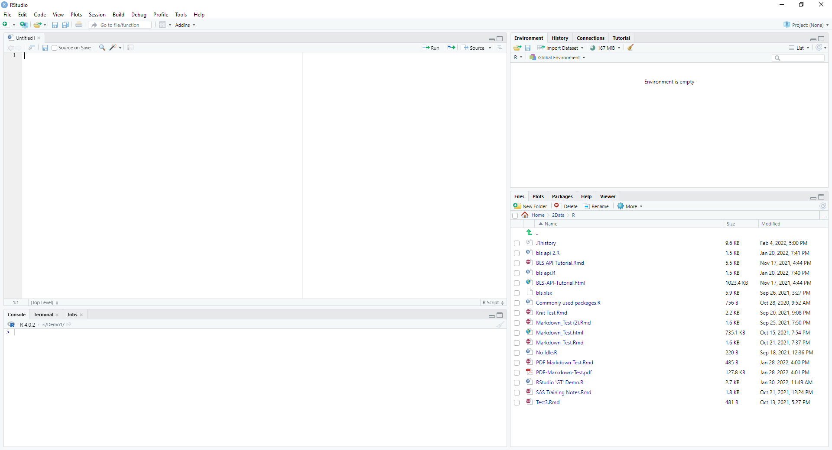Click the Delete button in Files pane

566,206
